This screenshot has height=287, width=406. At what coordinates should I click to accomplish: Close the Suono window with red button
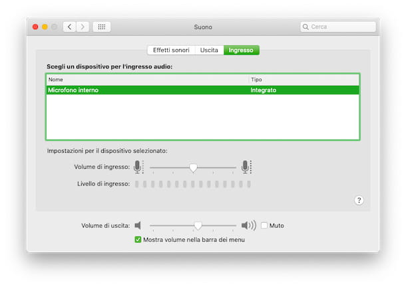click(35, 27)
